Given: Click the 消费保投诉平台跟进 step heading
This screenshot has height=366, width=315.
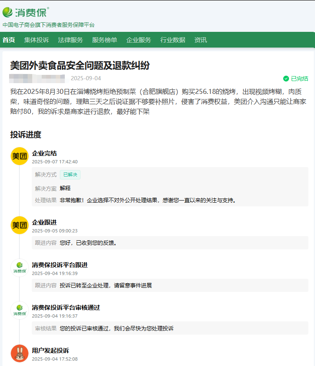Looking at the screenshot, I should point(59,265).
